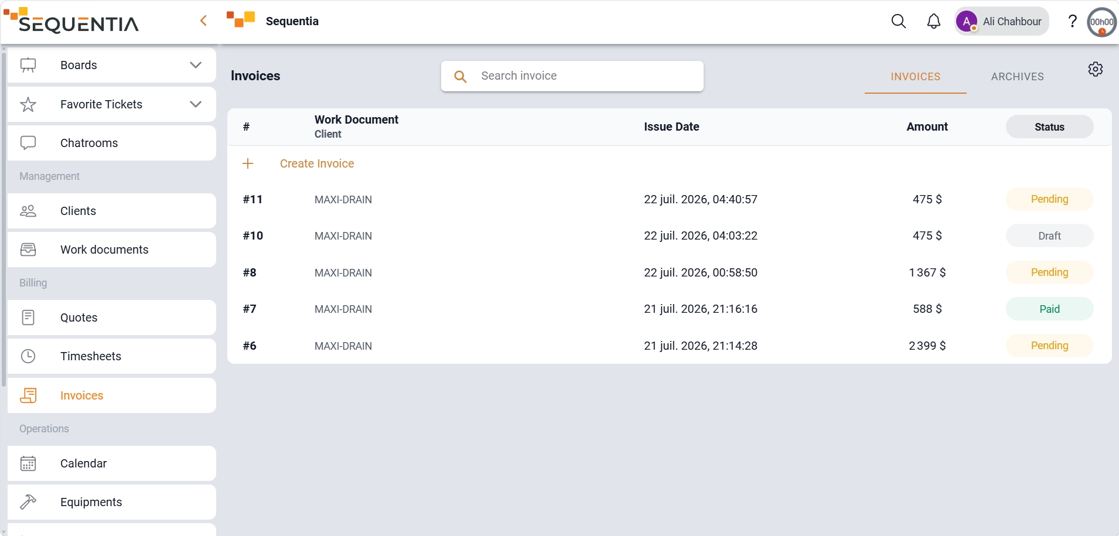Open the 00h00 timer widget
The image size is (1119, 536).
(1101, 22)
